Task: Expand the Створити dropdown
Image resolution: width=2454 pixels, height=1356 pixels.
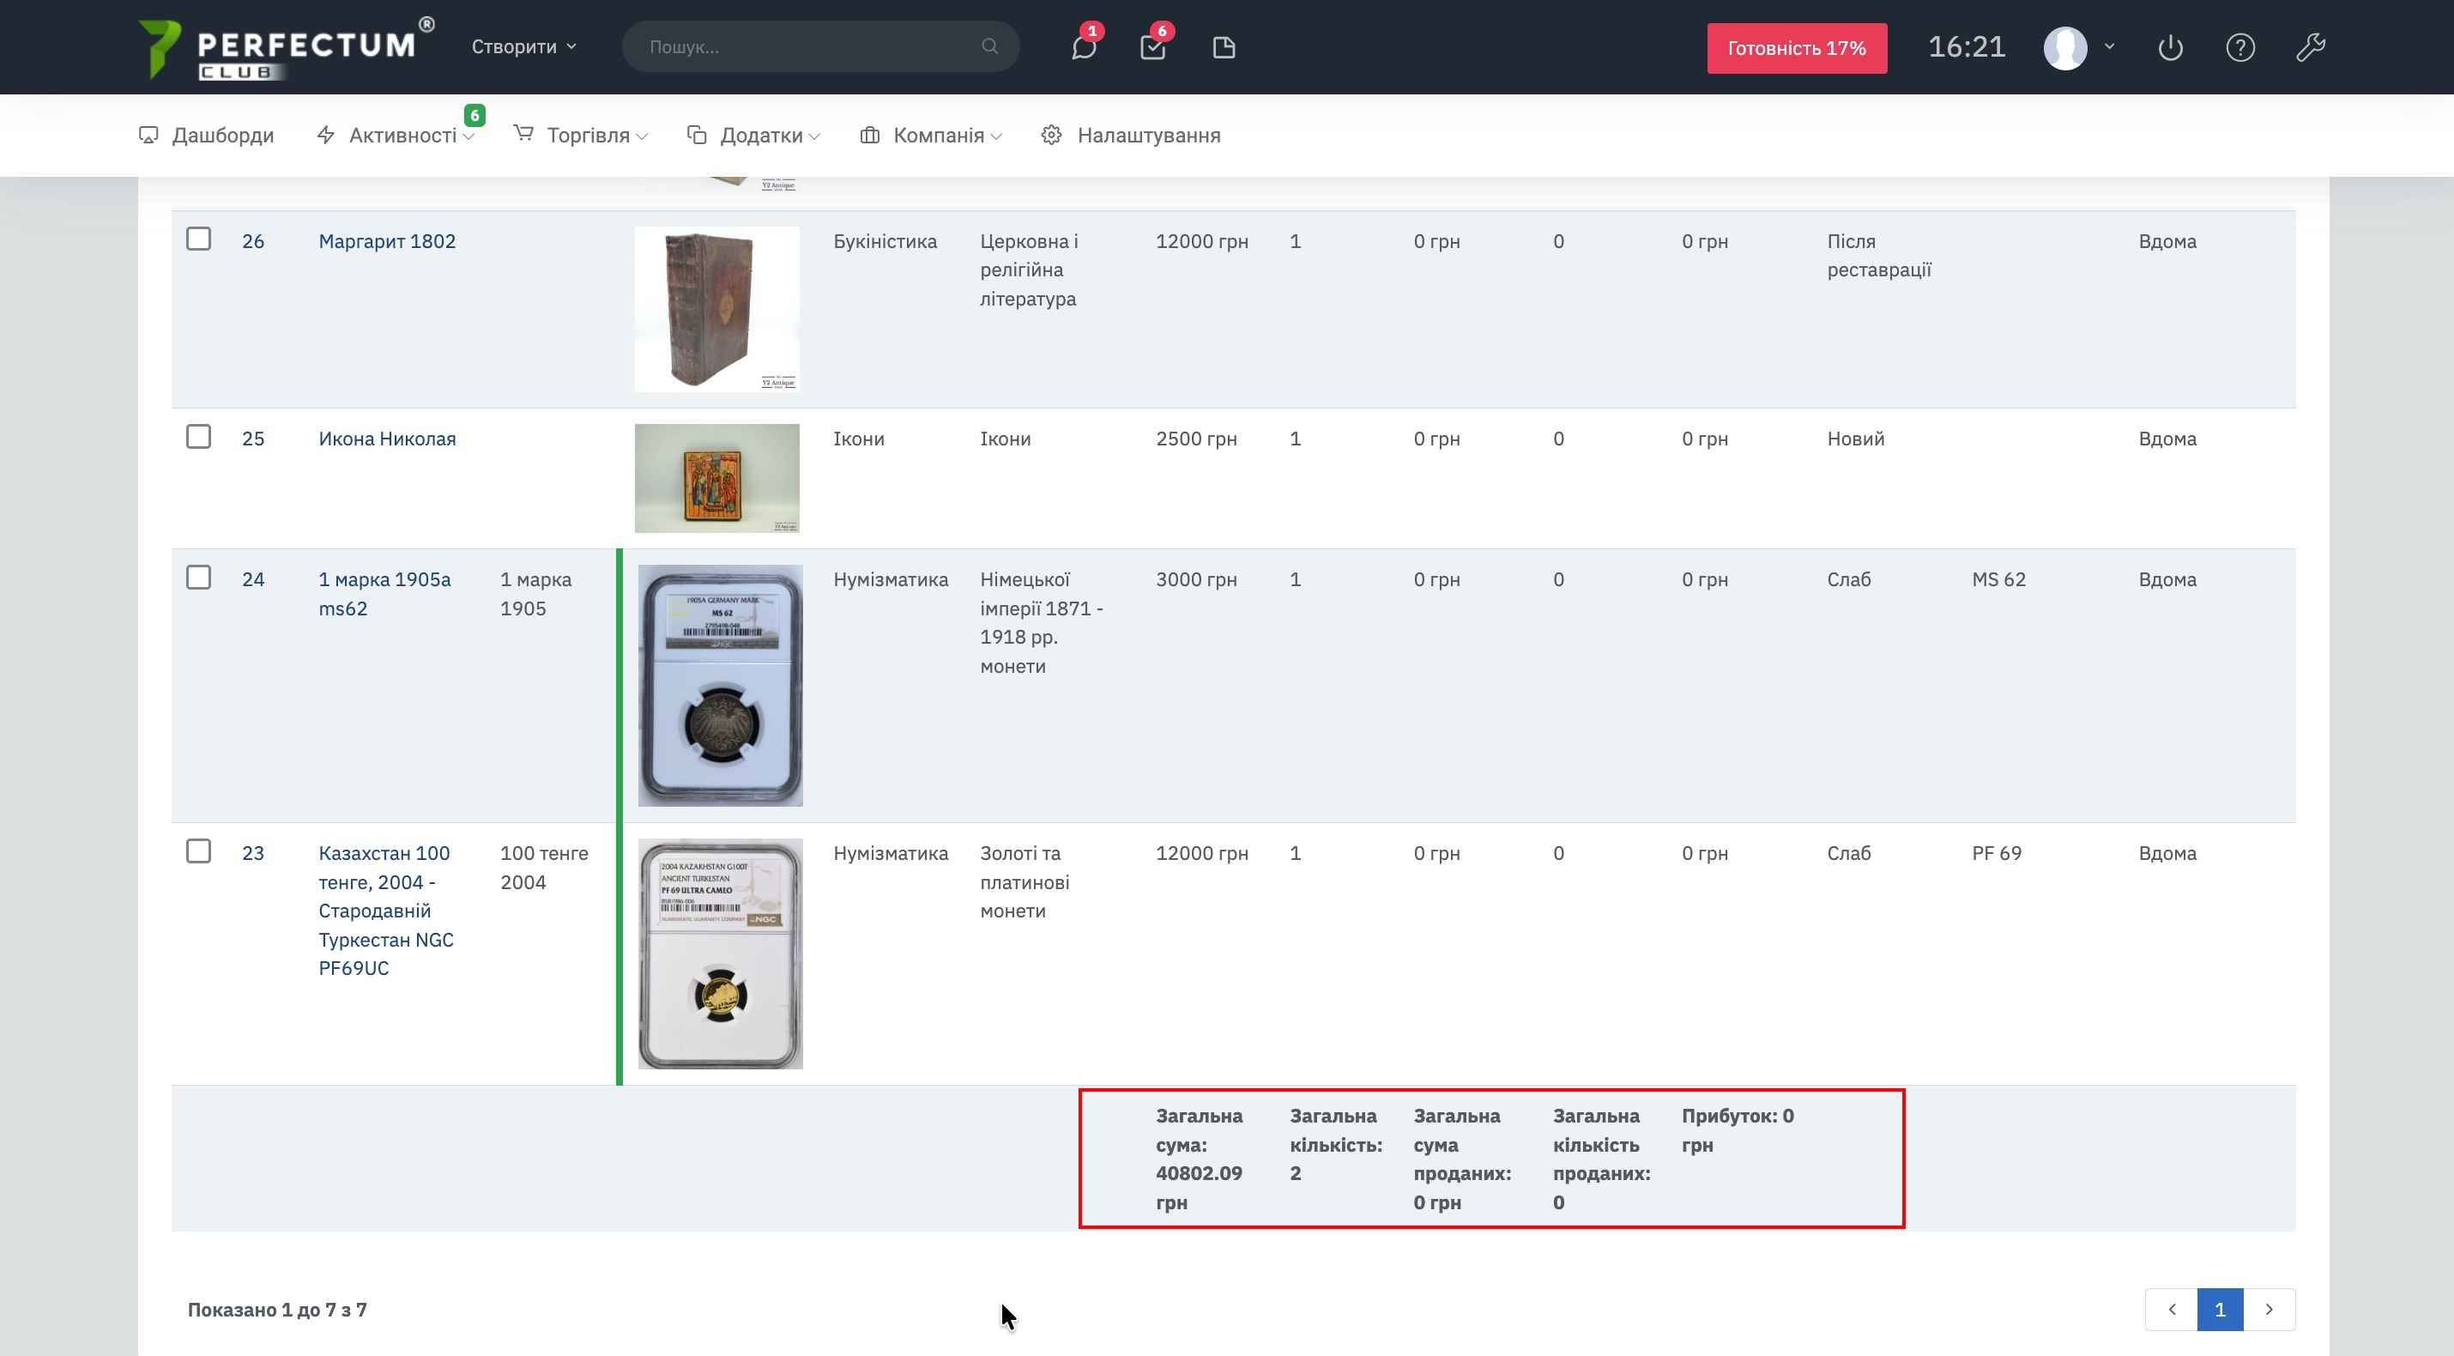Action: coord(524,46)
